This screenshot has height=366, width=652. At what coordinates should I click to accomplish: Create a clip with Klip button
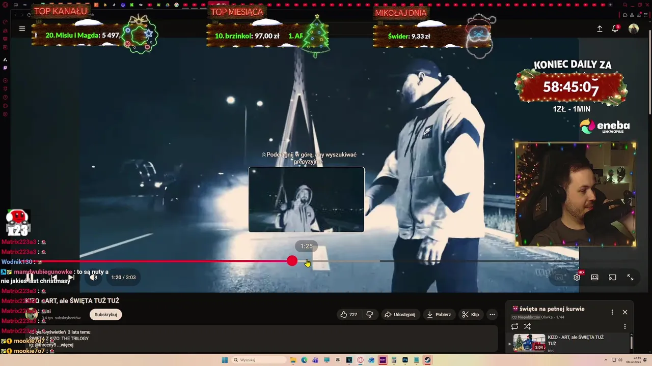(471, 315)
